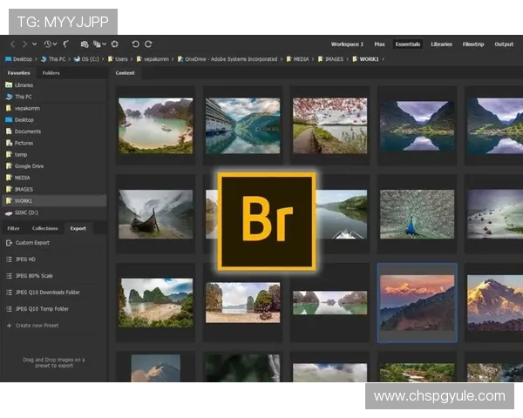The image size is (523, 418).
Task: Switch to the Filter tab
Action: coord(13,228)
